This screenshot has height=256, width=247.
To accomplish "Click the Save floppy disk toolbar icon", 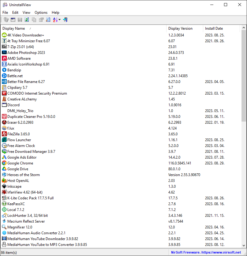I will point(20,20).
